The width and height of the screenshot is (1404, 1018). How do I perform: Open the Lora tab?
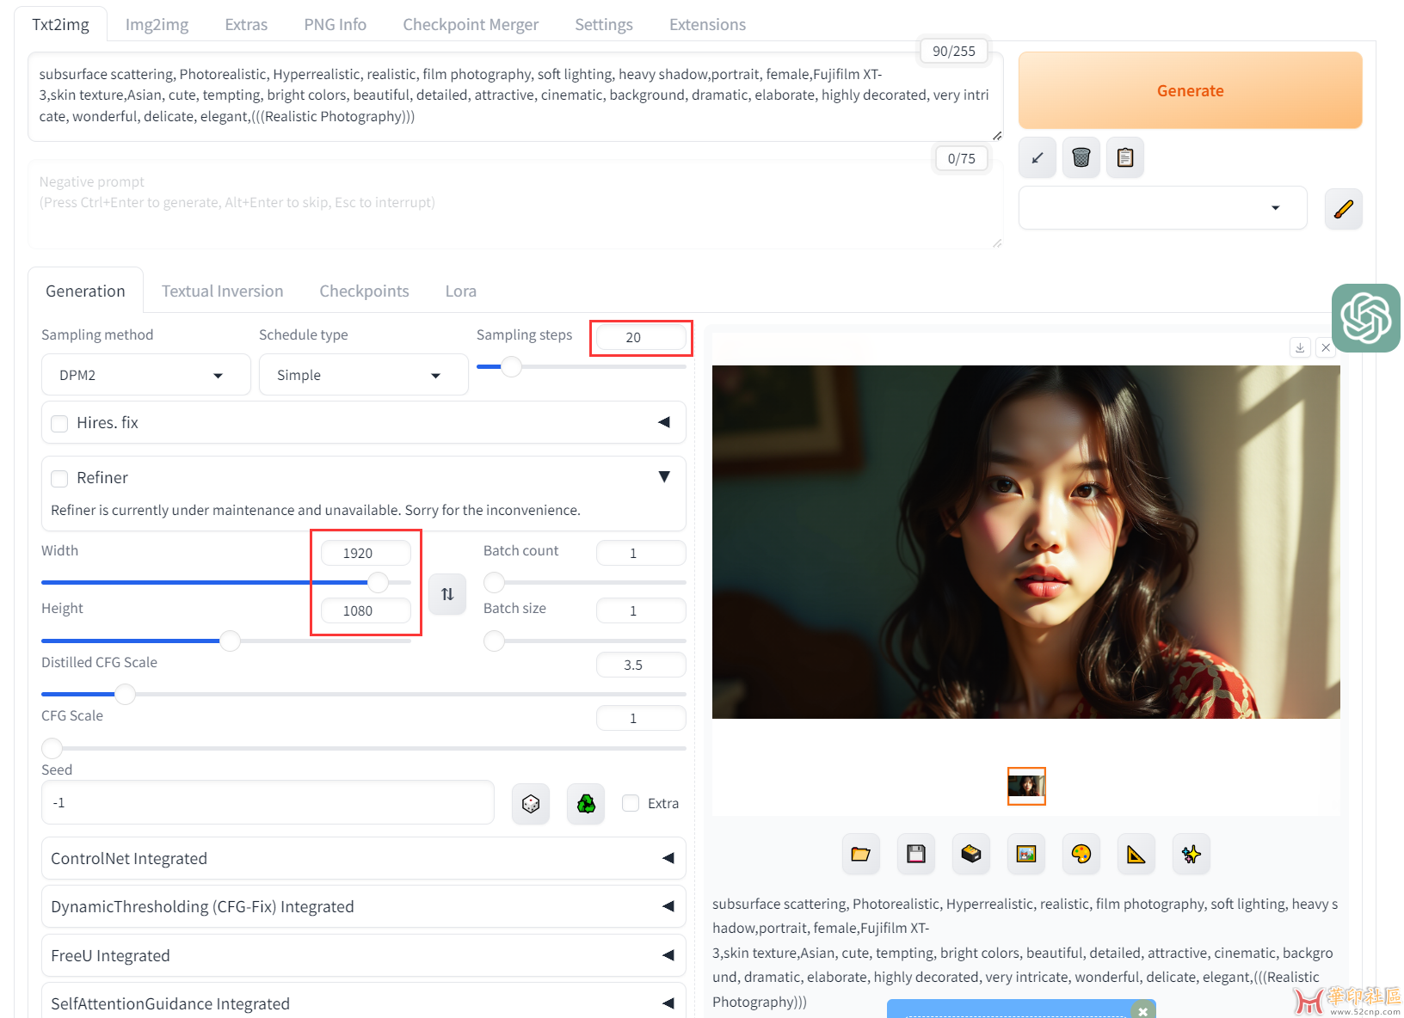click(460, 291)
